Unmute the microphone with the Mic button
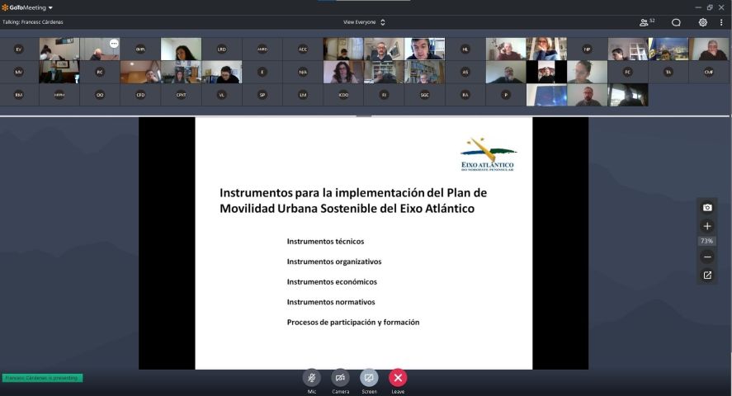732x396 pixels. pos(311,377)
